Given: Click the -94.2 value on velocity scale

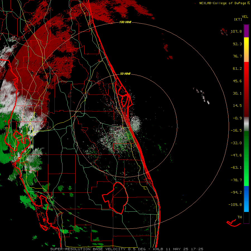Looking at the screenshot, I should coord(236,192).
